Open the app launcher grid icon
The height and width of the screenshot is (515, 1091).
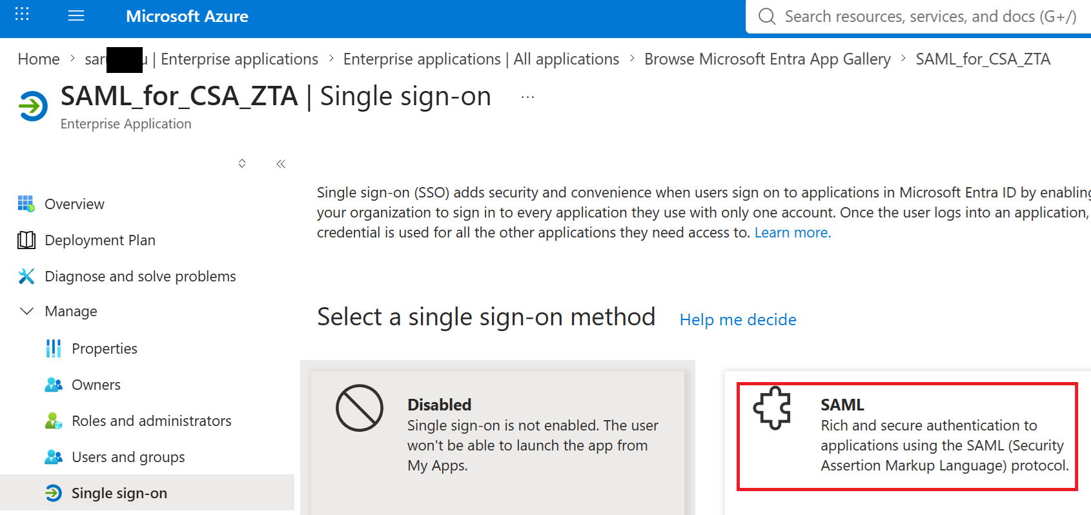[x=22, y=14]
